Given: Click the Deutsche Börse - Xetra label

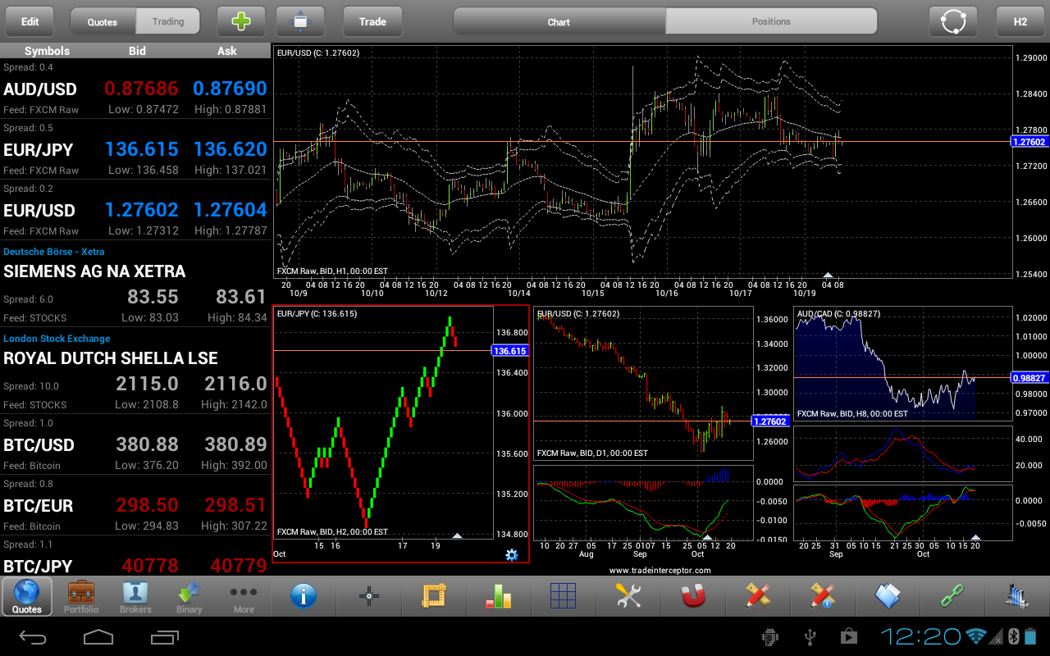Looking at the screenshot, I should (54, 252).
